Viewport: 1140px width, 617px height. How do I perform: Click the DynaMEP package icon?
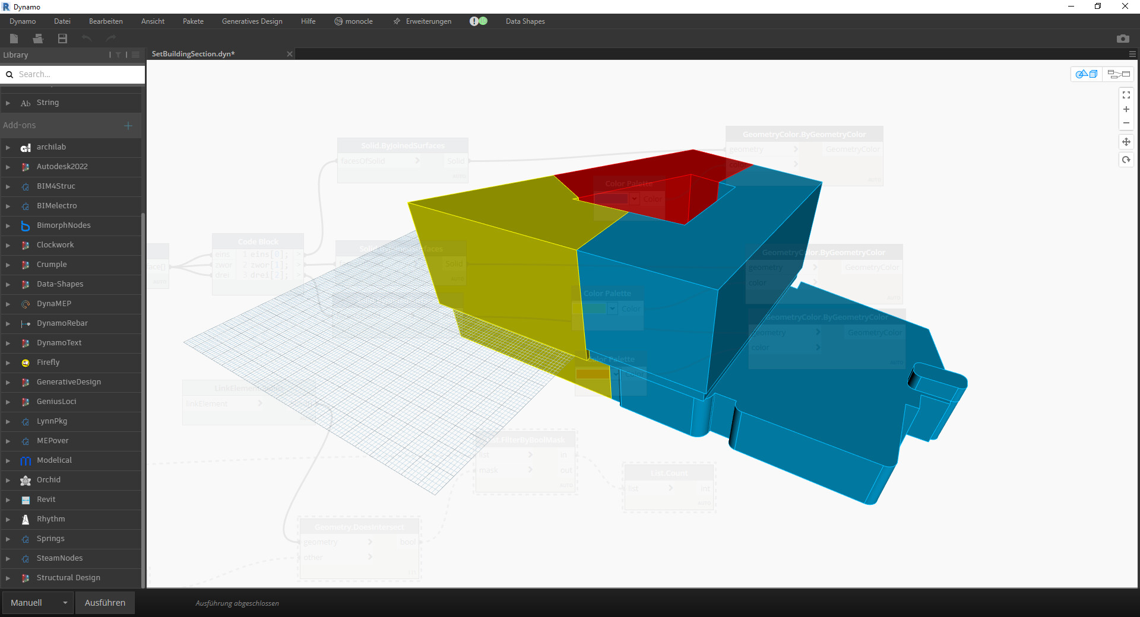(x=26, y=304)
